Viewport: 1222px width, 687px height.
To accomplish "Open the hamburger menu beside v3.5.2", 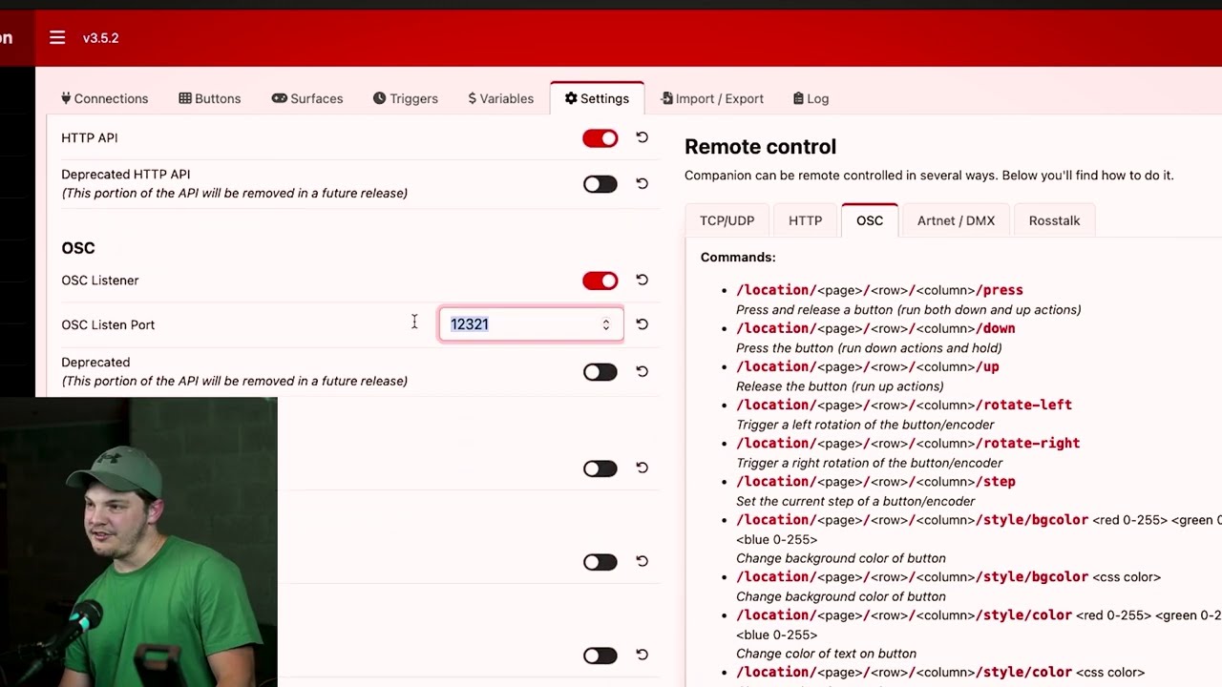I will [x=57, y=37].
